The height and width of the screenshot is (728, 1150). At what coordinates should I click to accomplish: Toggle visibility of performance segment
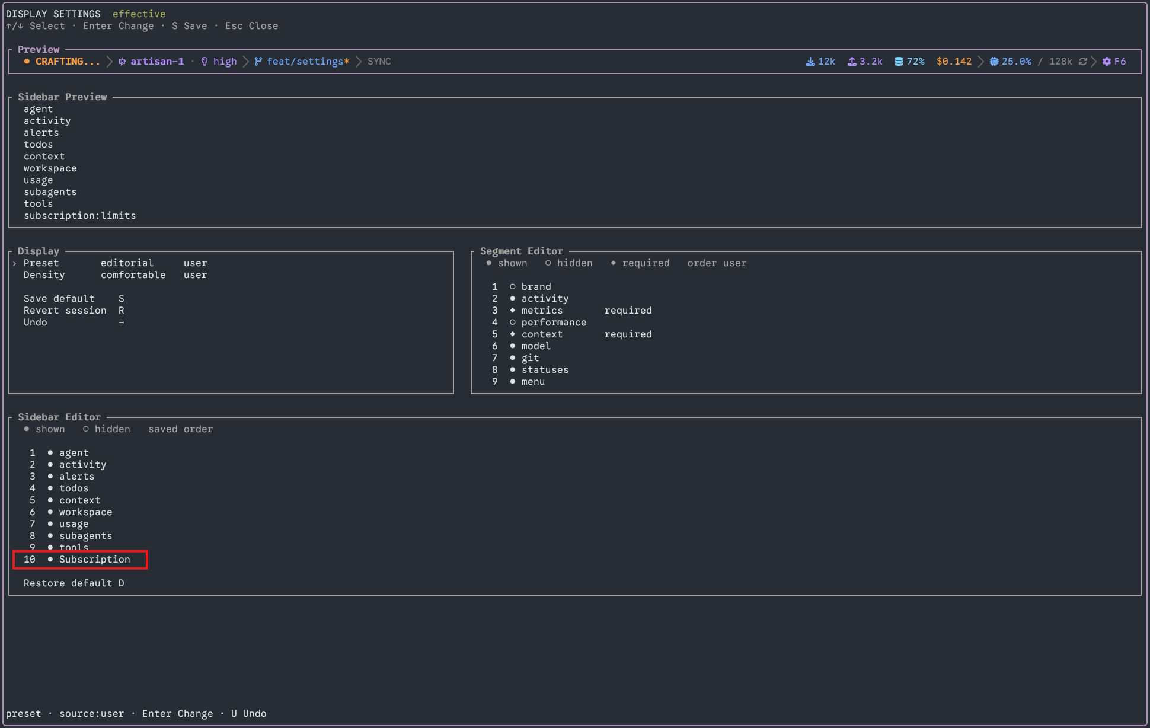(513, 323)
